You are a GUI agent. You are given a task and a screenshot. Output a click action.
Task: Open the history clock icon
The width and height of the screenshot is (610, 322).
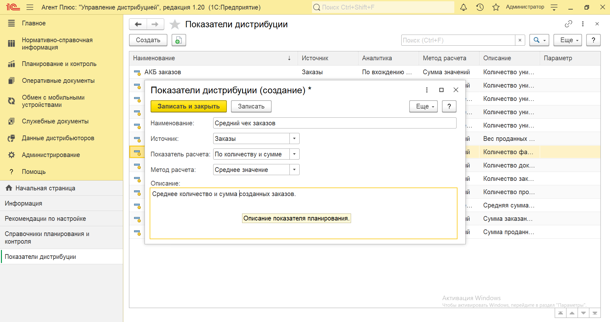tap(480, 7)
